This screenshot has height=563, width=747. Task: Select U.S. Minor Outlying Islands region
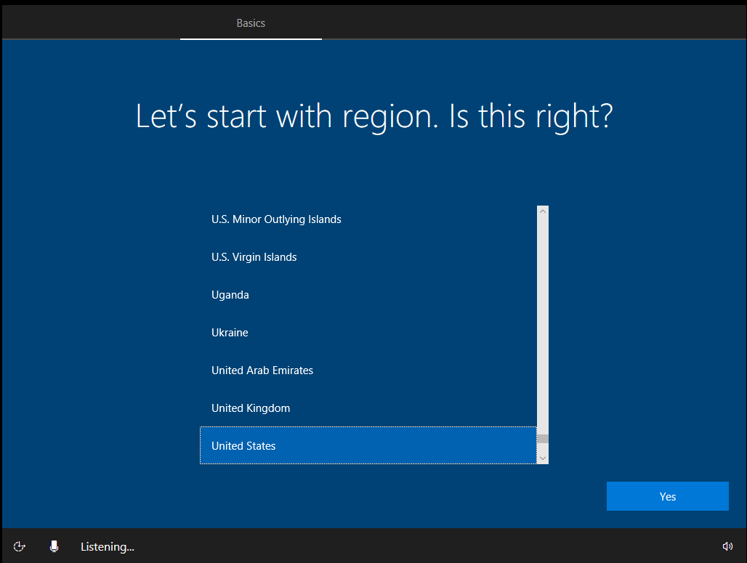[x=276, y=219]
